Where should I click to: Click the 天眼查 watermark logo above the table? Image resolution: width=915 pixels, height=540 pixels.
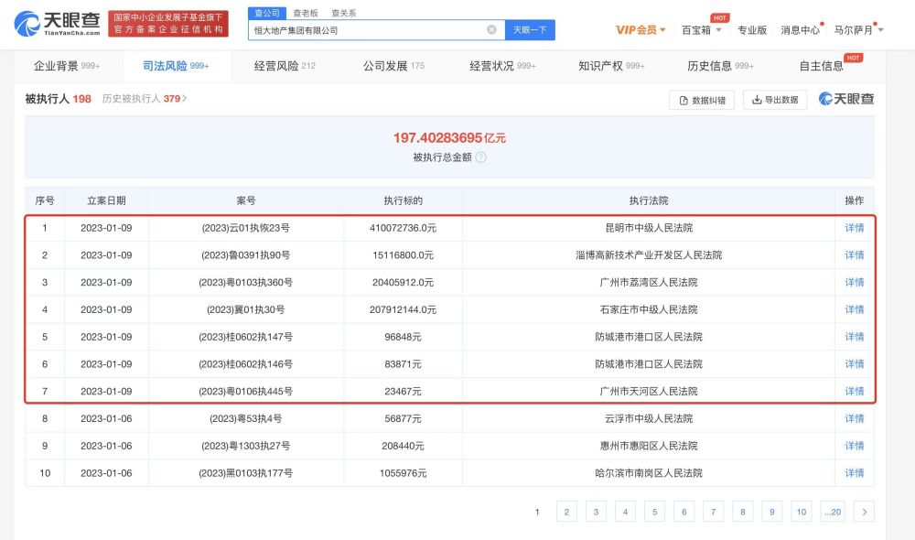point(846,99)
